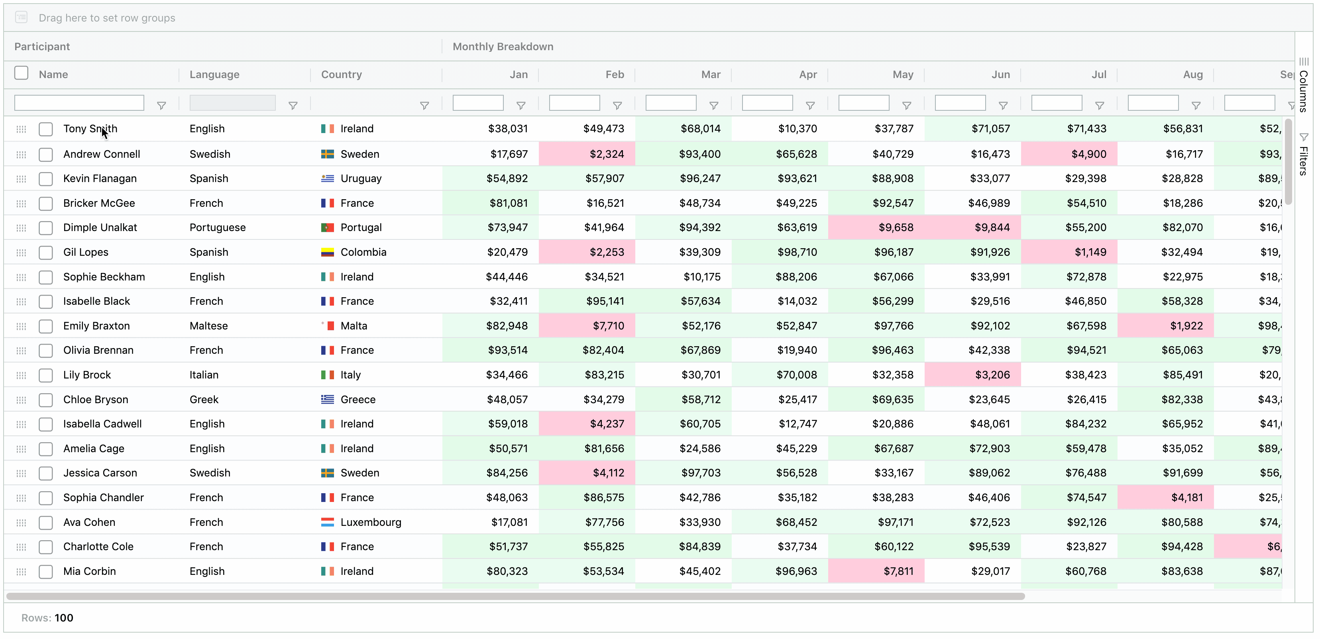This screenshot has height=639, width=1320.
Task: Click the Name column header filter input field
Action: point(80,104)
